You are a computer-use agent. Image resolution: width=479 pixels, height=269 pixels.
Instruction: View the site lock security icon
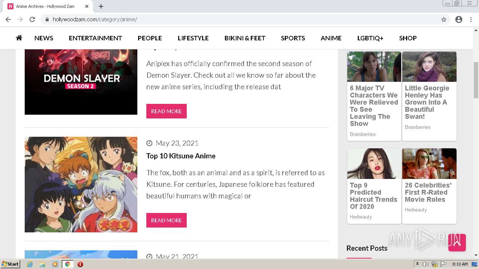[x=47, y=19]
